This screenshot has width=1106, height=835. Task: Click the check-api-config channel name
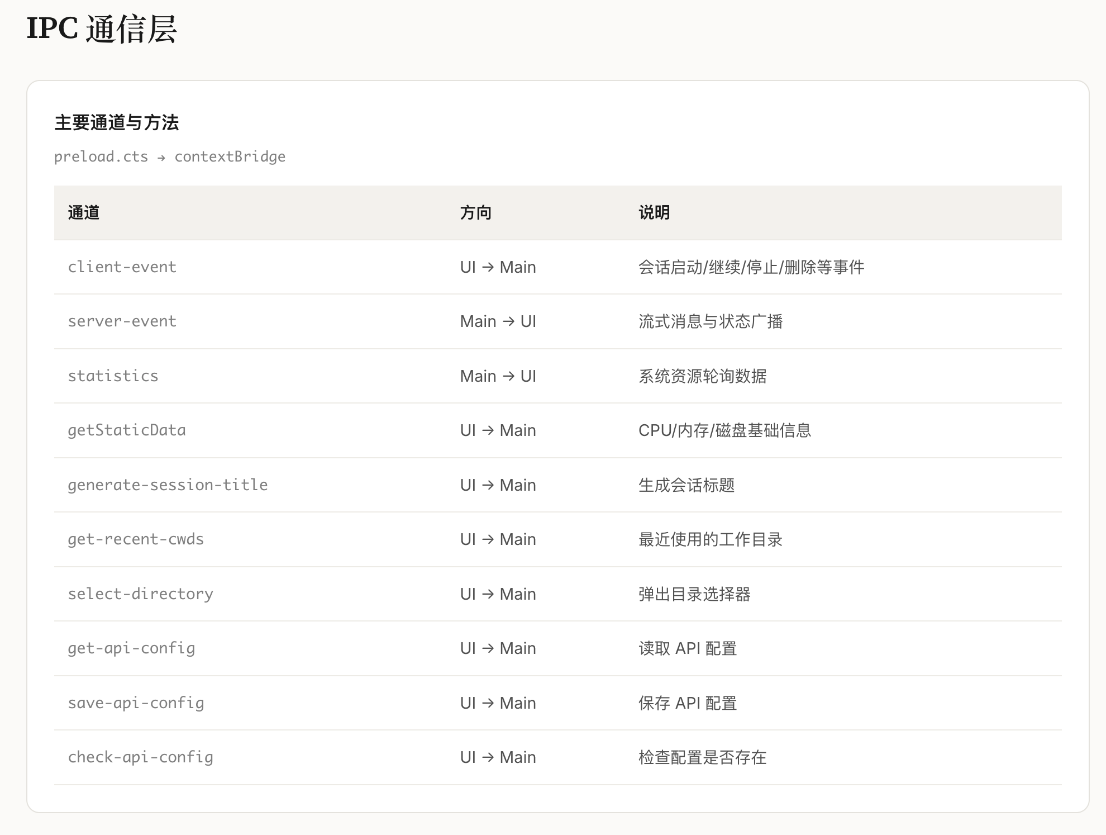140,757
